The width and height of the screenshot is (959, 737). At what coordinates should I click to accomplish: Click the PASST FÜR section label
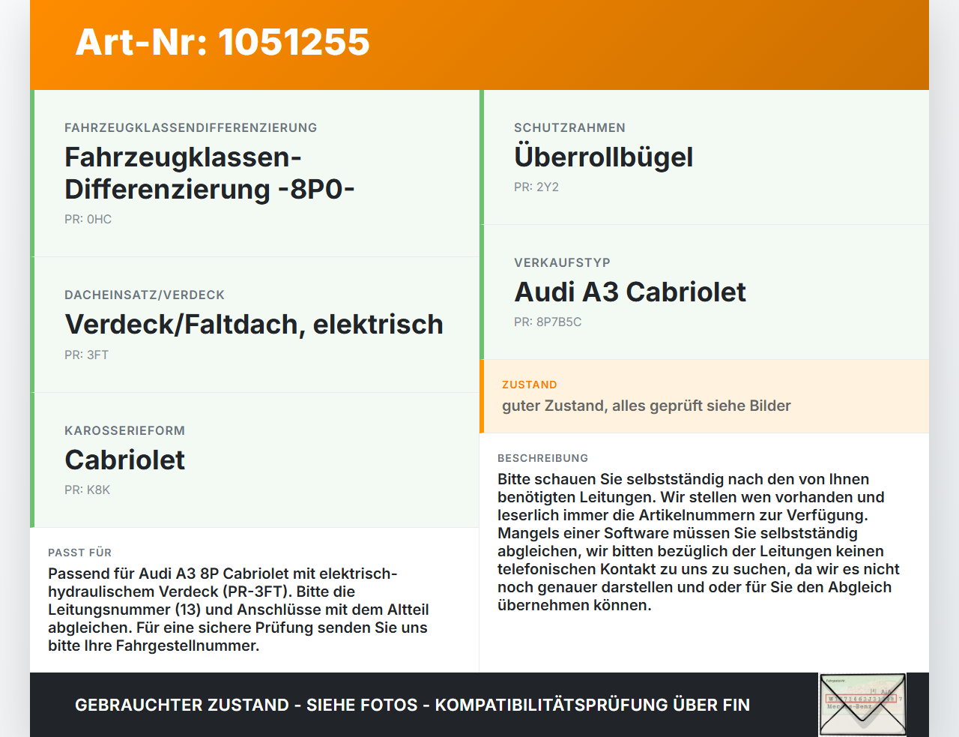click(x=79, y=553)
